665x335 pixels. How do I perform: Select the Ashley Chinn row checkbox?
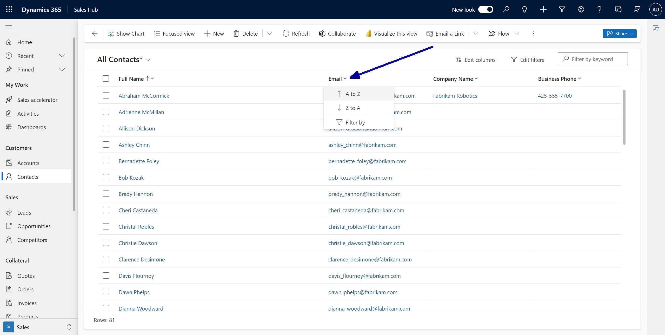(x=106, y=144)
